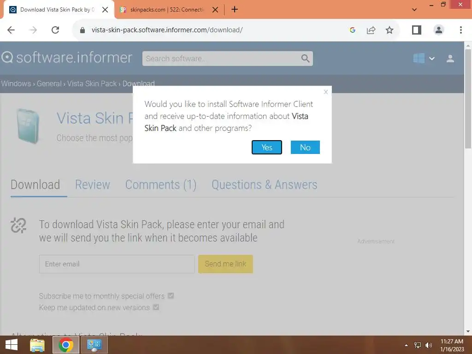Go back to previous page
The image size is (472, 354).
(11, 30)
